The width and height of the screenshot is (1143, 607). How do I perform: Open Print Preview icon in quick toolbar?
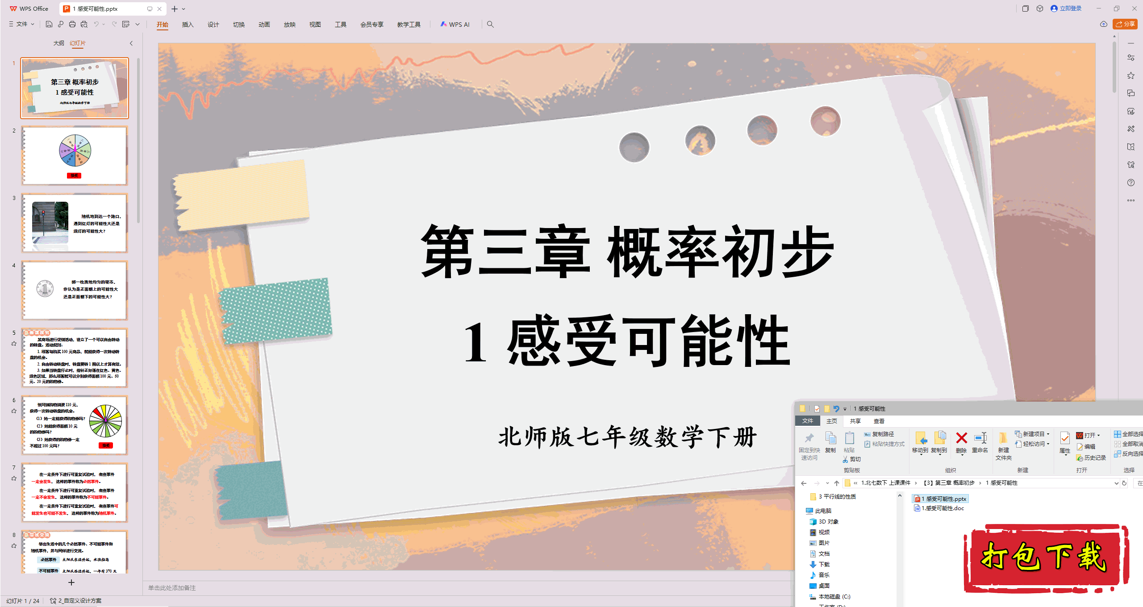84,24
